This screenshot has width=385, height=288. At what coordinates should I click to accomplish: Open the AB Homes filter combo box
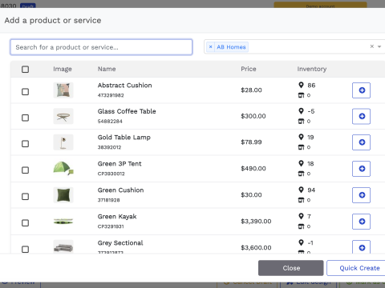(294, 47)
